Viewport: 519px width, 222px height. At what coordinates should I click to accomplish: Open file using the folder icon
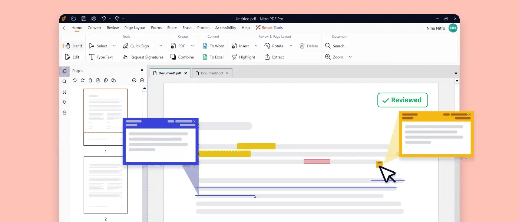pos(74,18)
